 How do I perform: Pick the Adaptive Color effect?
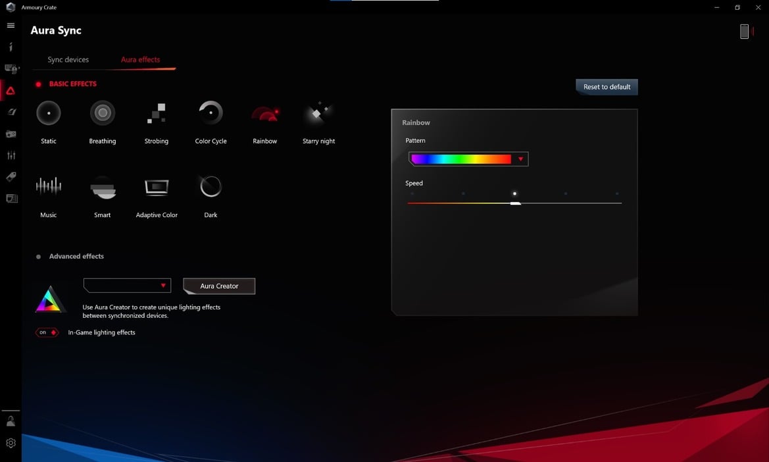157,188
